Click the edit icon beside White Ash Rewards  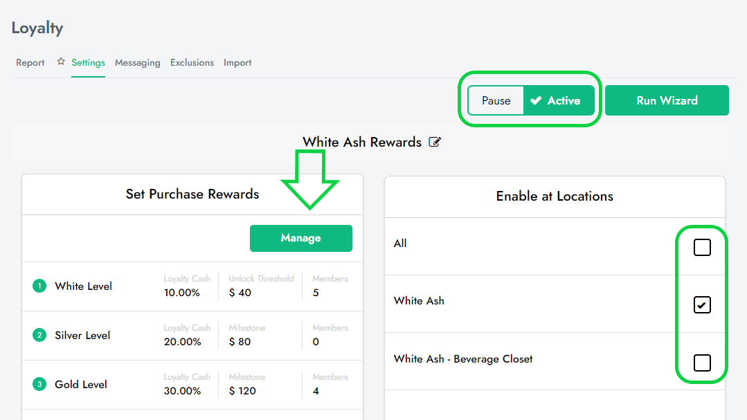(435, 143)
